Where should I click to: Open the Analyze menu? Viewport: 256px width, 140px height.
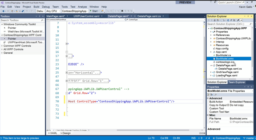click(82, 7)
